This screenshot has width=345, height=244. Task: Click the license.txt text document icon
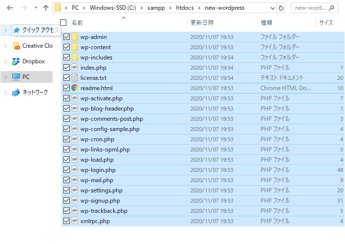pyautogui.click(x=75, y=78)
